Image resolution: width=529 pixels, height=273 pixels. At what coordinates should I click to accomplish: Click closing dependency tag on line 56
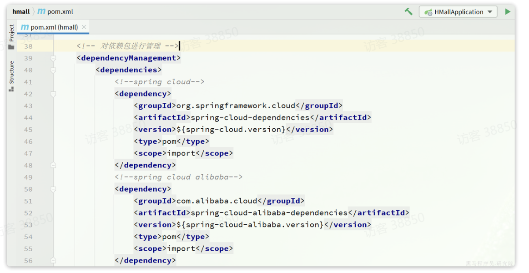145,261
